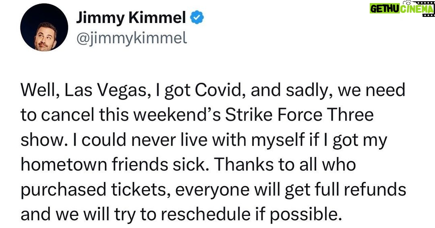This screenshot has height=228, width=435.
Task: Click the word "weekend's" in the tweet
Action: 176,115
